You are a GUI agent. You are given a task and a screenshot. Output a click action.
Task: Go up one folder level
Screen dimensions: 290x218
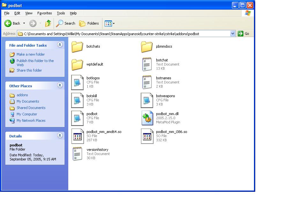click(x=48, y=23)
